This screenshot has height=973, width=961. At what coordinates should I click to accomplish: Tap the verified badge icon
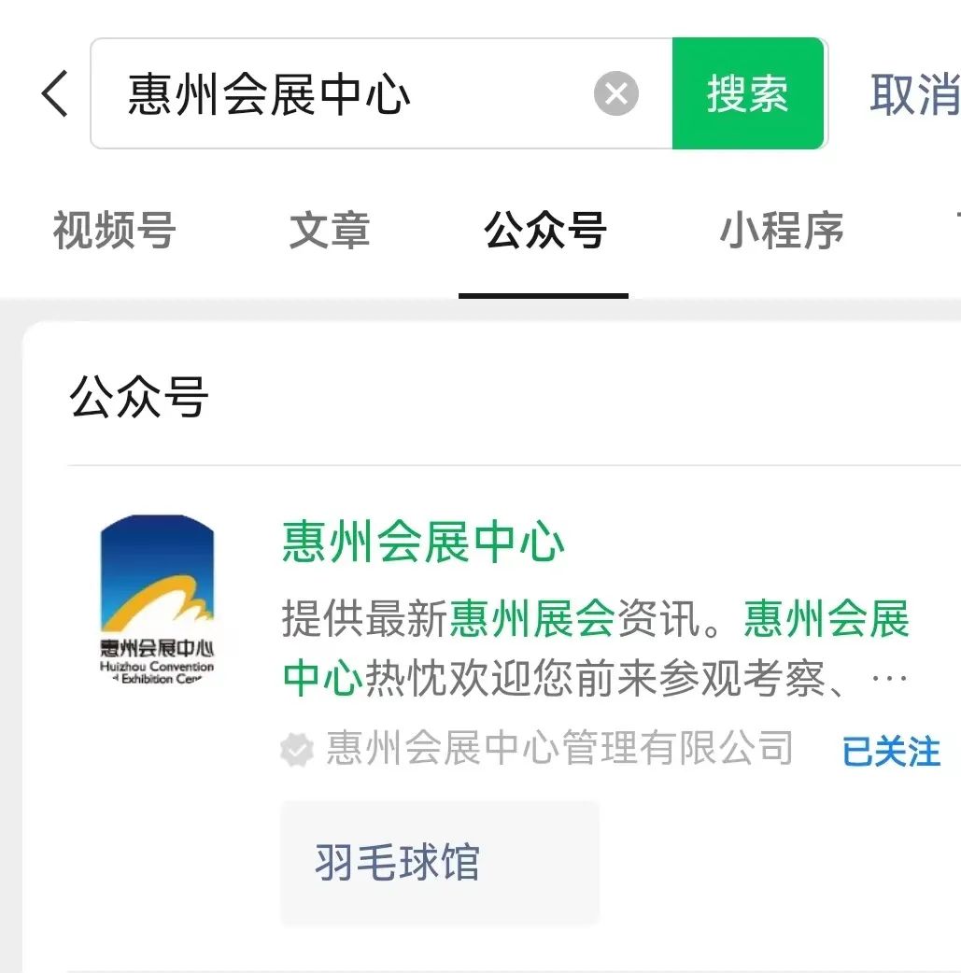point(297,750)
